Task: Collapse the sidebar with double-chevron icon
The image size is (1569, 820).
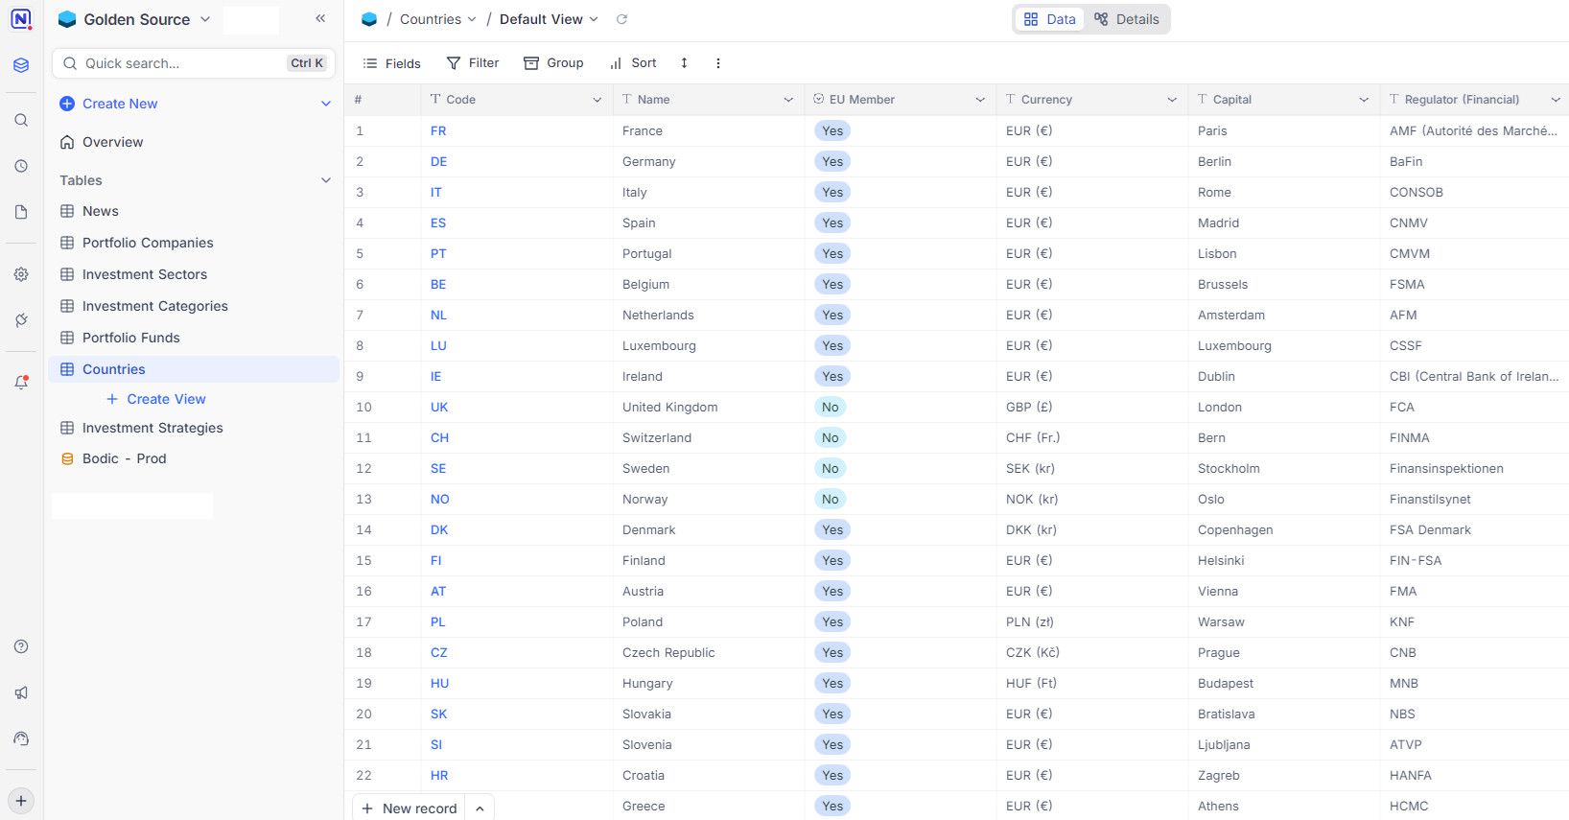Action: click(320, 18)
